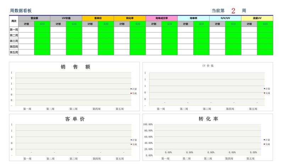Select the 周次 header cell
This screenshot has height=164, width=284.
click(x=14, y=21)
